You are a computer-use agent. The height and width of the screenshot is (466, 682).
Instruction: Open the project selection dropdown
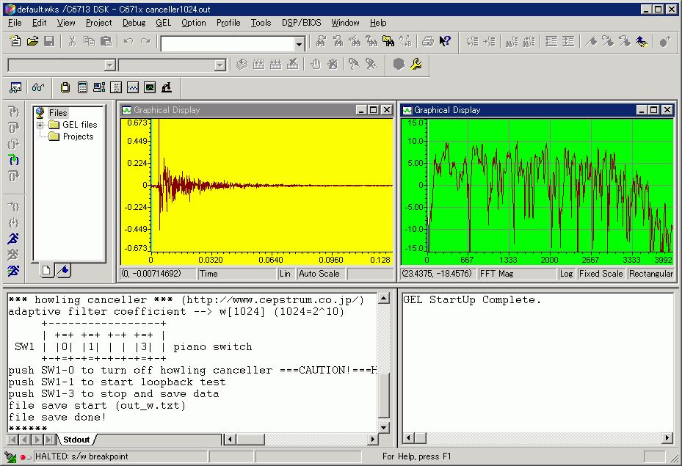[x=109, y=65]
